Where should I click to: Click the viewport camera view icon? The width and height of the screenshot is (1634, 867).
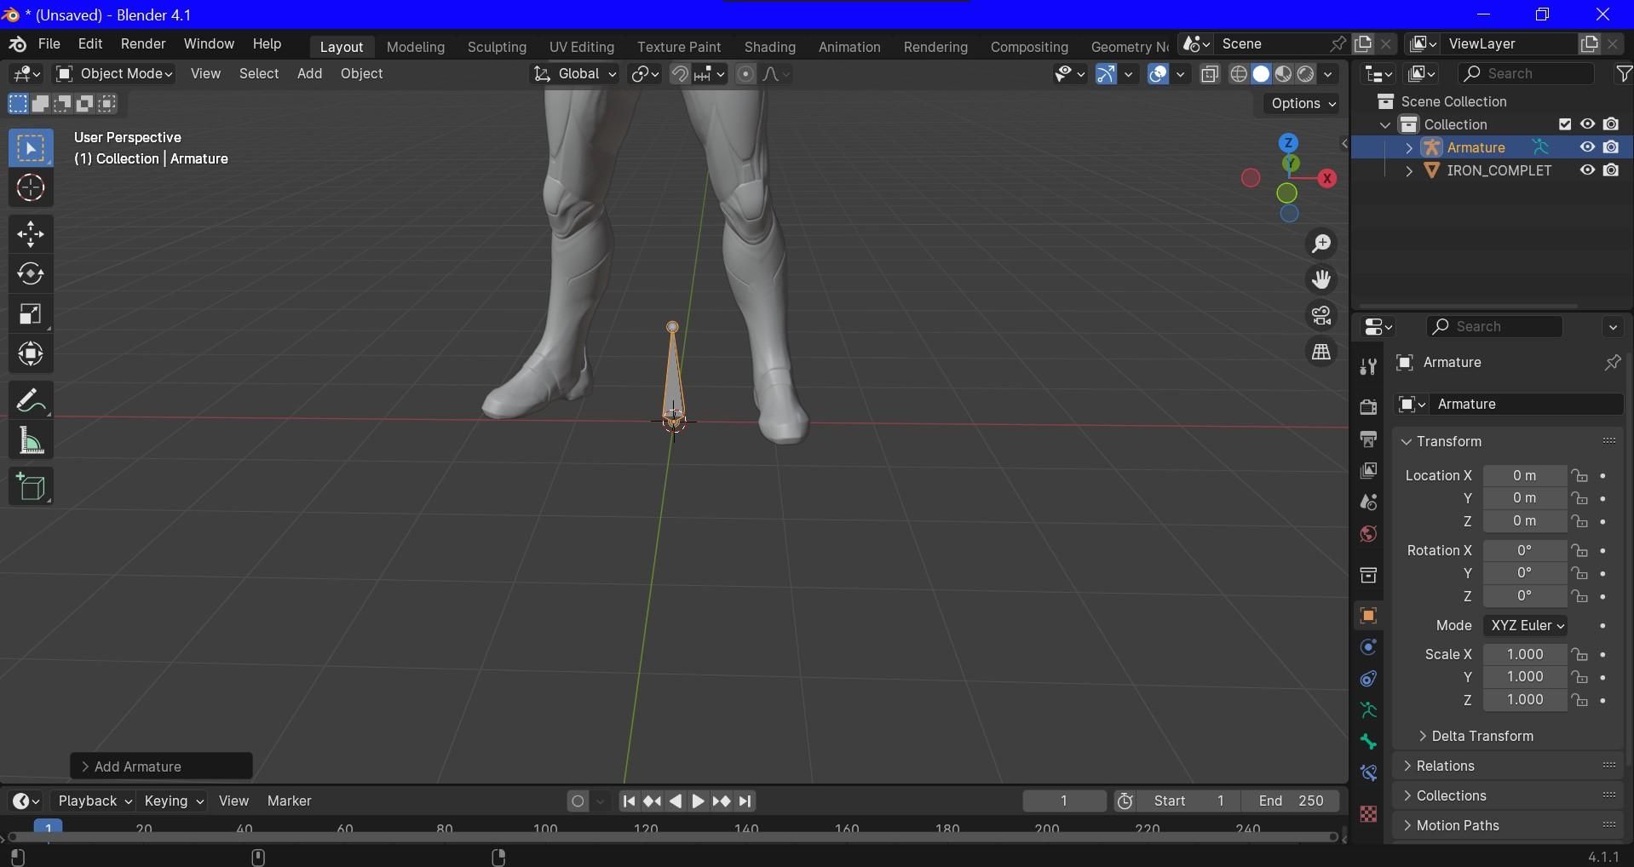click(1321, 315)
